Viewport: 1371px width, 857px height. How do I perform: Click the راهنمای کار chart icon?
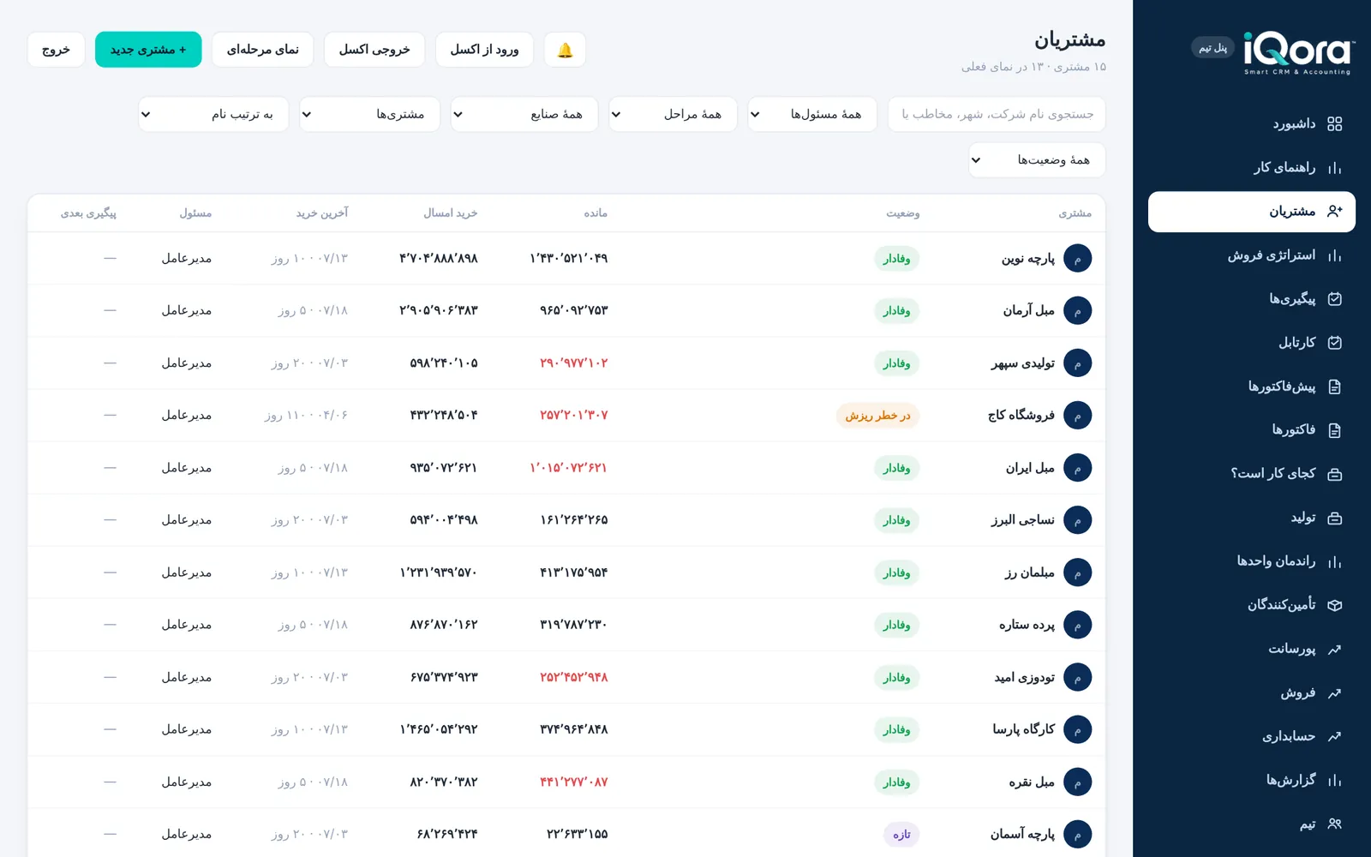pos(1334,168)
